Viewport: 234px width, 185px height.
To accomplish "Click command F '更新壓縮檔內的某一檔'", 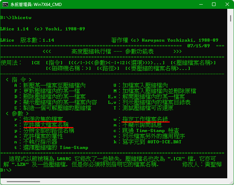I will tap(51, 91).
